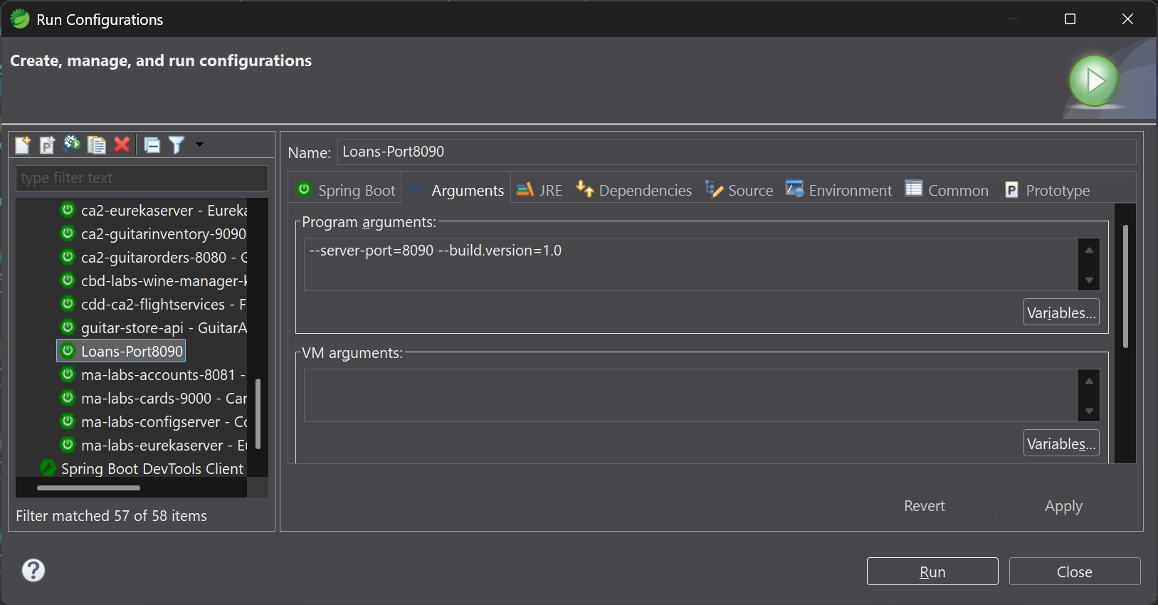Screen dimensions: 1158x605
Task: Collapse all configurations in the tree
Action: click(x=152, y=145)
